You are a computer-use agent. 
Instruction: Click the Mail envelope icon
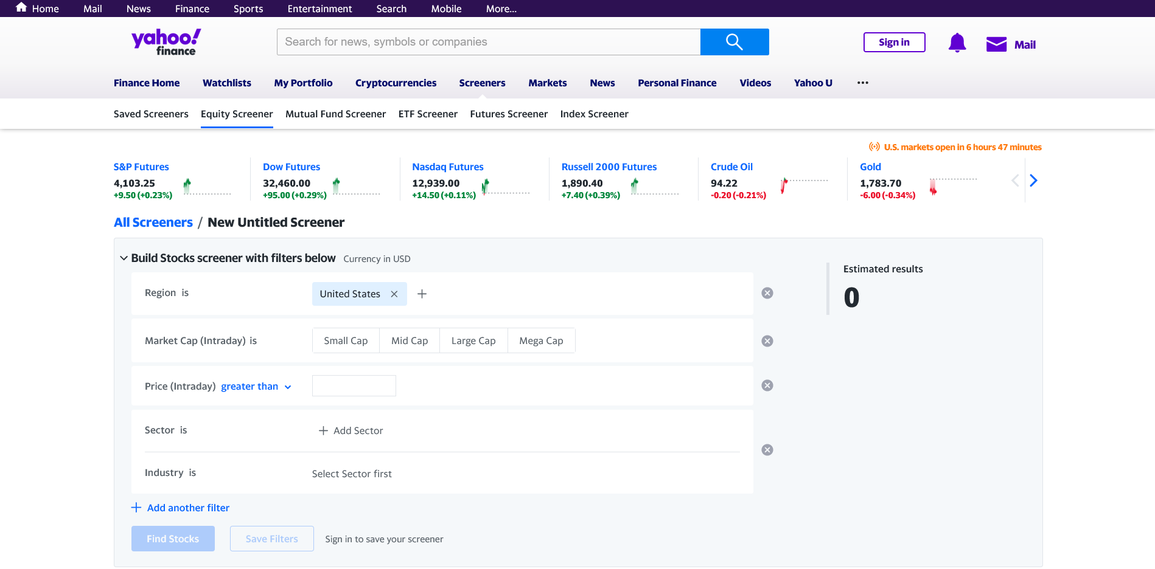click(996, 44)
